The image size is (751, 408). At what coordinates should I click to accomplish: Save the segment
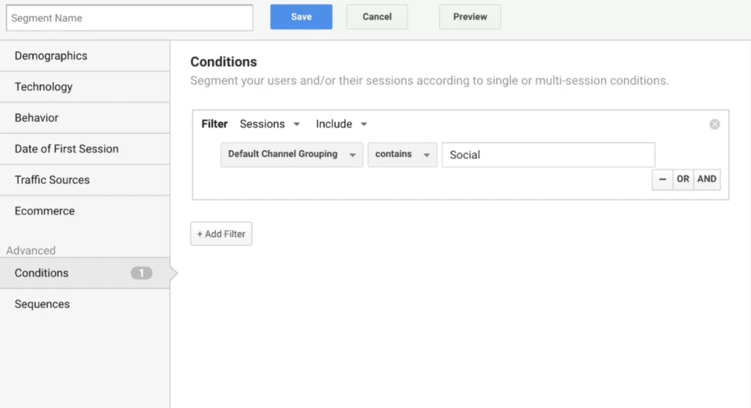(301, 17)
